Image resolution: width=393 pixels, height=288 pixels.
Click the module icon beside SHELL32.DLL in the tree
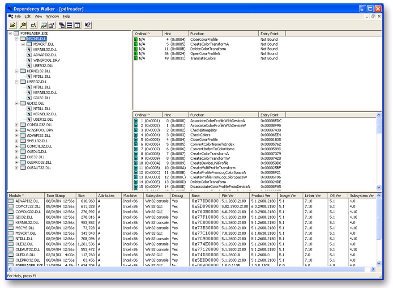pos(23,141)
